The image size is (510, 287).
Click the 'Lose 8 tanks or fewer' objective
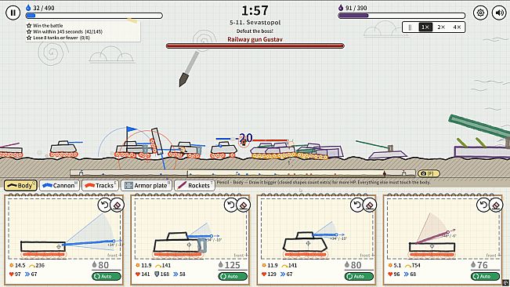[x=58, y=38]
